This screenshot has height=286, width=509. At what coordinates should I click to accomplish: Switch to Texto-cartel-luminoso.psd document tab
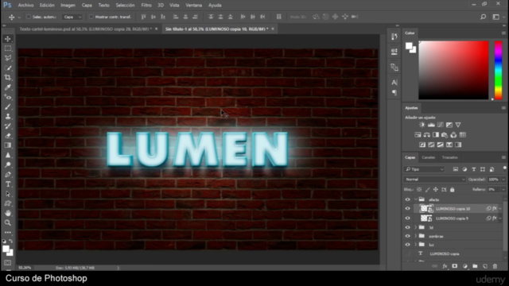click(85, 29)
